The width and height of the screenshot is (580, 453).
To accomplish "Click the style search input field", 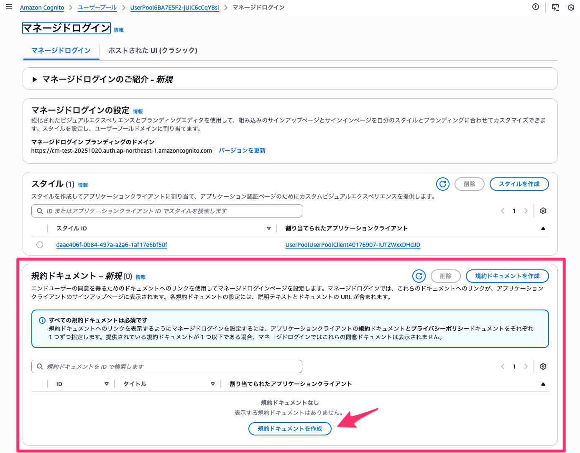I will click(167, 211).
